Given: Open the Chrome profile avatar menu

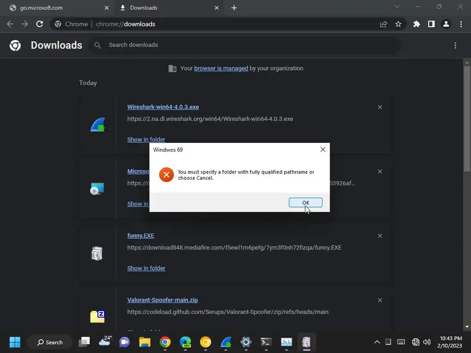Looking at the screenshot, I should click(446, 24).
